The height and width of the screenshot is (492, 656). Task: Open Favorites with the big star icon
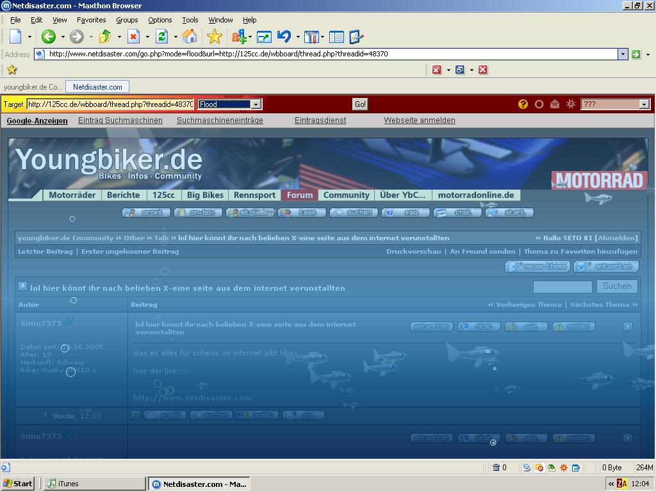pyautogui.click(x=214, y=37)
